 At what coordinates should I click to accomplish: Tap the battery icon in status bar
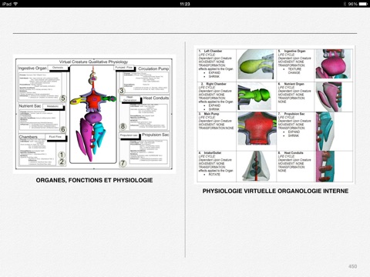363,4
